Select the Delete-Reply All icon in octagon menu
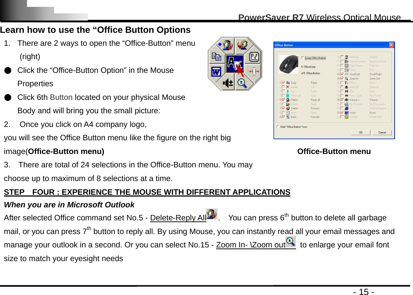The height and width of the screenshot is (295, 413). 227,45
